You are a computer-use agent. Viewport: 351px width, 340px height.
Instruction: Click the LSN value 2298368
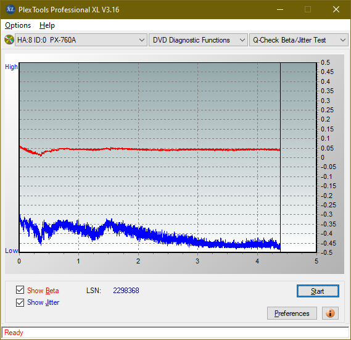(126, 291)
